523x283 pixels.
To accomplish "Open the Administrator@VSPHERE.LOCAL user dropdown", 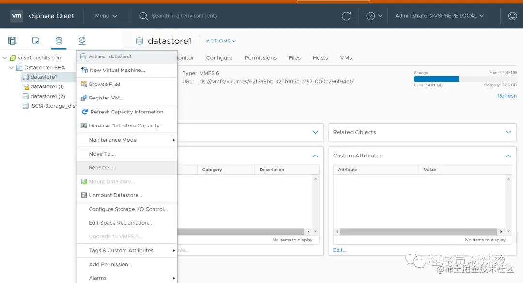I will pyautogui.click(x=439, y=16).
